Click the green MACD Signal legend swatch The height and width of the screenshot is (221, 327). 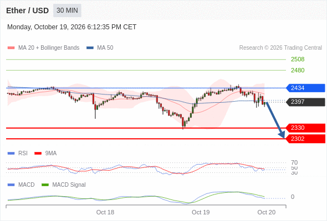tap(45, 185)
